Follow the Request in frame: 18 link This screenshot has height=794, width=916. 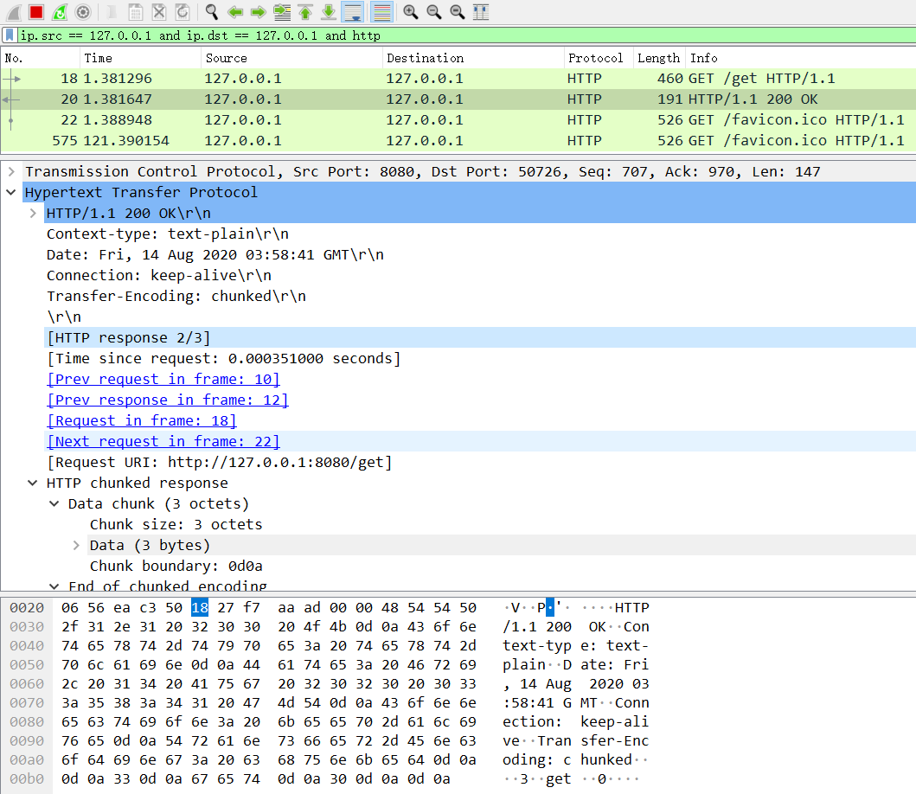point(141,420)
